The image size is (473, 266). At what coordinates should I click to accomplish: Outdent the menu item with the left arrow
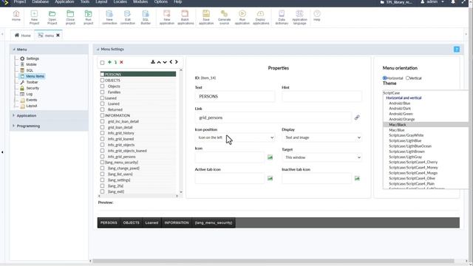coord(171,62)
